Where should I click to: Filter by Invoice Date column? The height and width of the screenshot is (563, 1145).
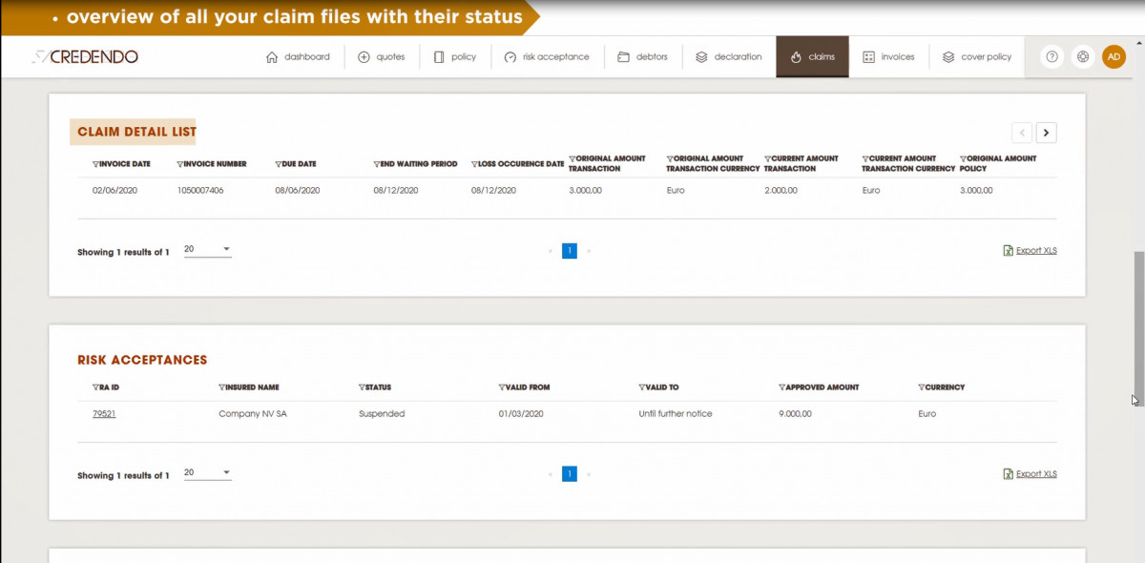click(96, 164)
